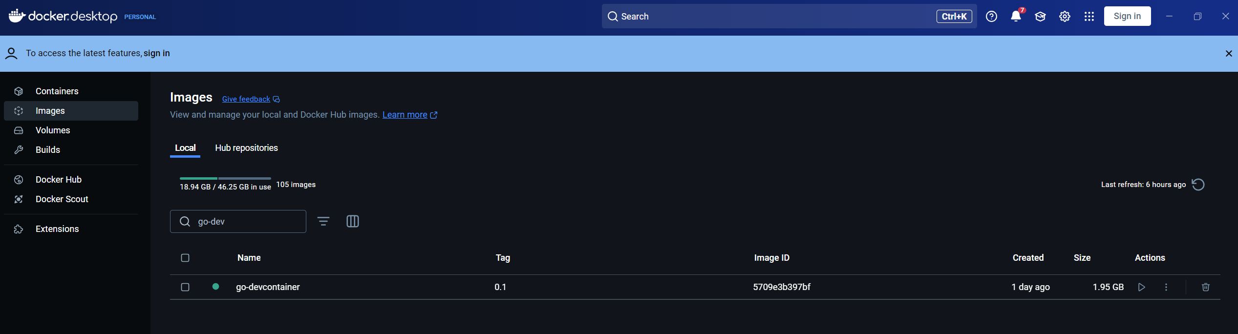Screen dimensions: 1238x334
Task: Click the user icon in the banner
Action: 11,53
